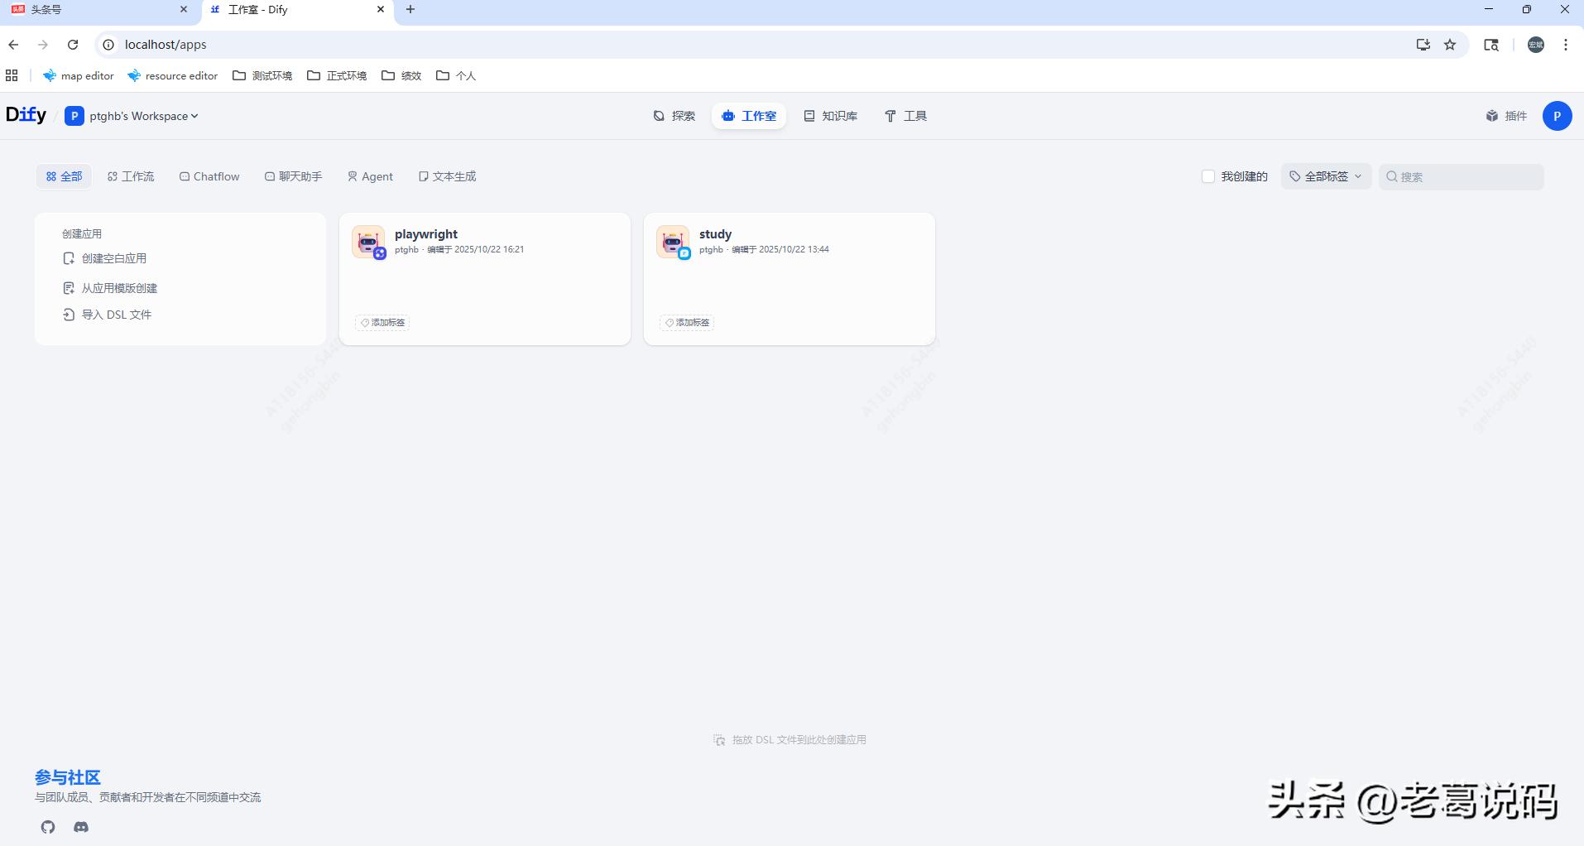Image resolution: width=1584 pixels, height=846 pixels.
Task: Open the 正式环境 bookmark folder
Action: [337, 75]
